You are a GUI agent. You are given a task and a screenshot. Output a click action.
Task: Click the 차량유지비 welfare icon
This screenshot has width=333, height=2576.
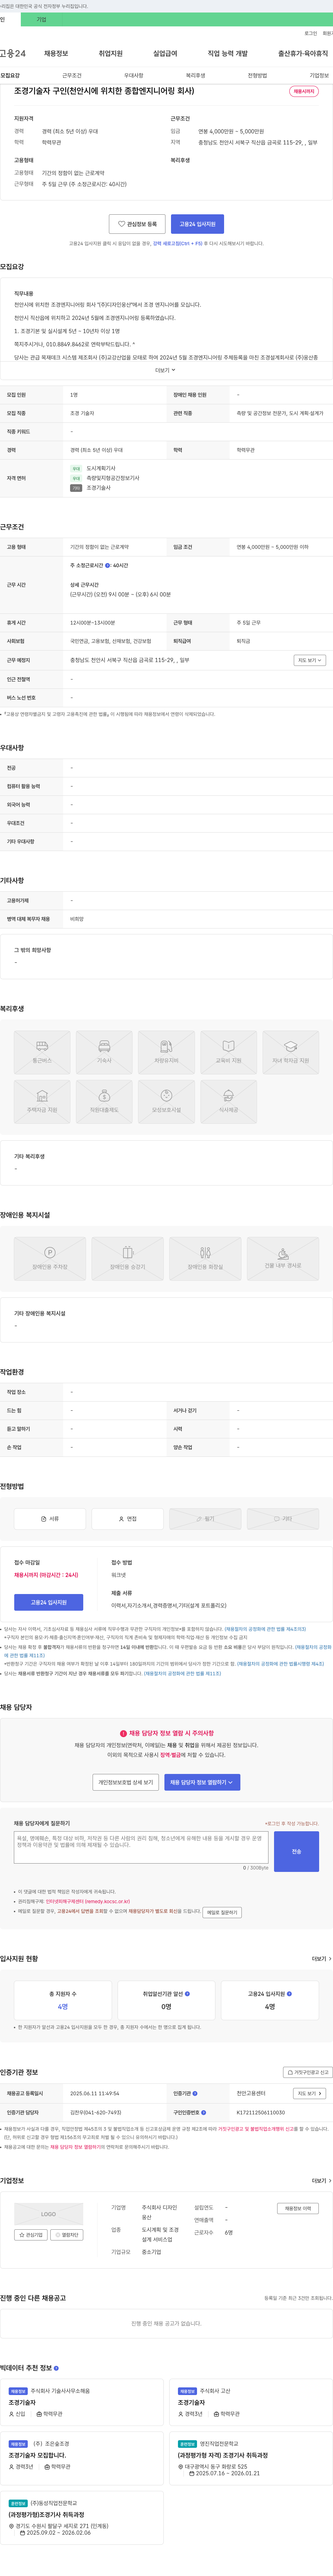coord(166,1052)
